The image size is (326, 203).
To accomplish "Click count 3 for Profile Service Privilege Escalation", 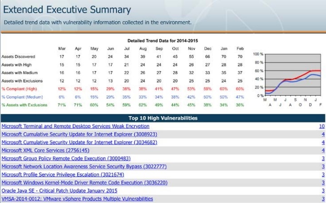I will [x=323, y=175].
